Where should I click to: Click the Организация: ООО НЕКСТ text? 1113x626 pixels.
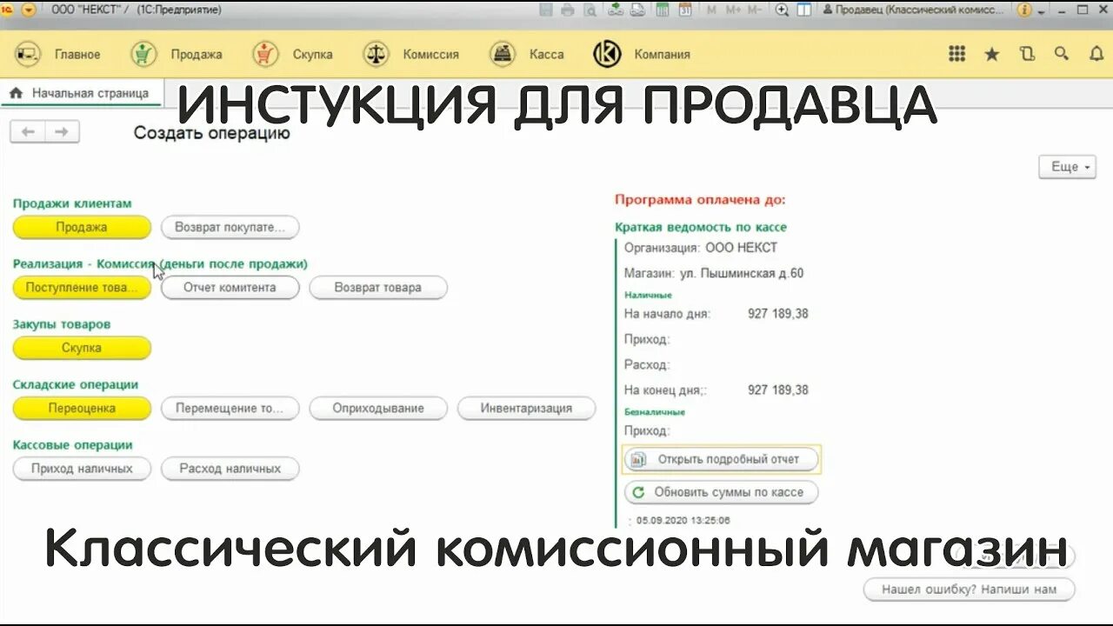pyautogui.click(x=701, y=248)
